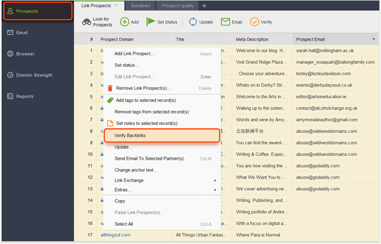
Task: Open the Prospect Email column dropdown arrow
Action: tap(374, 39)
